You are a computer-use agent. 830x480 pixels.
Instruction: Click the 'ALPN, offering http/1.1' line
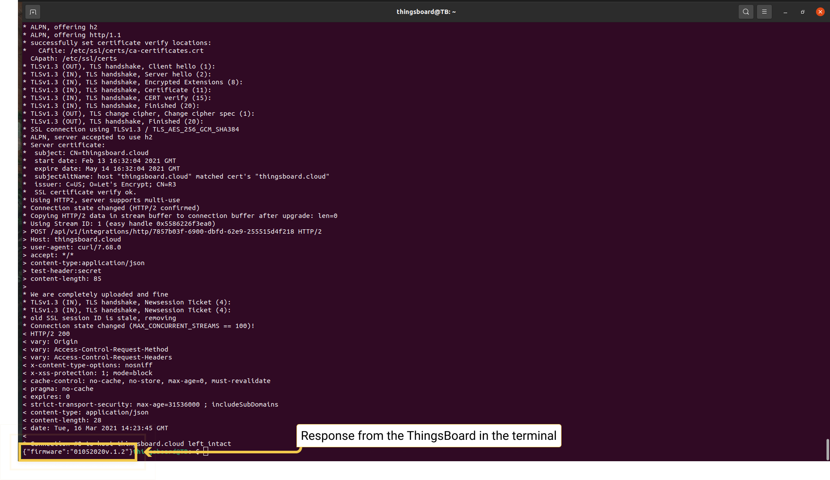click(x=72, y=35)
